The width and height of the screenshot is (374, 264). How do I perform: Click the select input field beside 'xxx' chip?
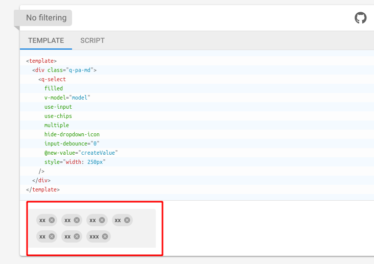pos(132,236)
